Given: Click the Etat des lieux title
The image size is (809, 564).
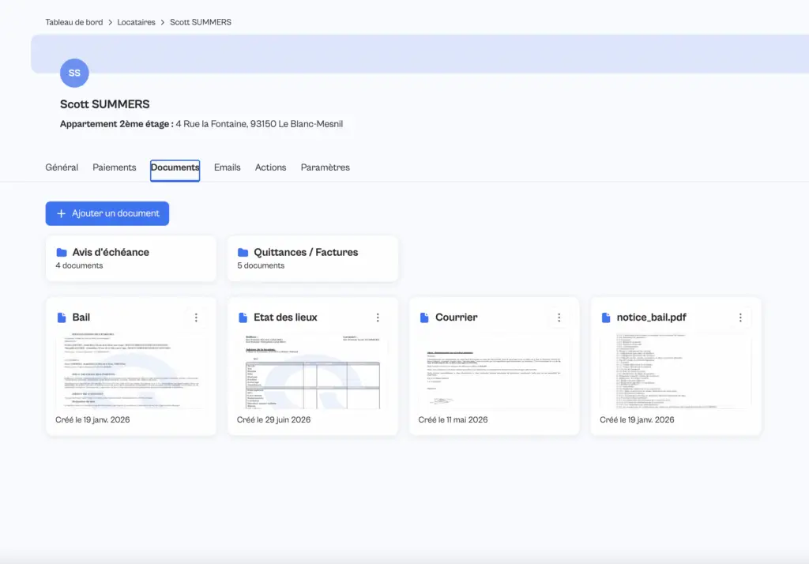Looking at the screenshot, I should (x=285, y=318).
